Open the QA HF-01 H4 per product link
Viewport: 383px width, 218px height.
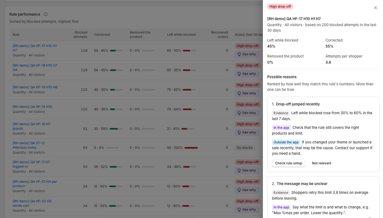click(35, 184)
